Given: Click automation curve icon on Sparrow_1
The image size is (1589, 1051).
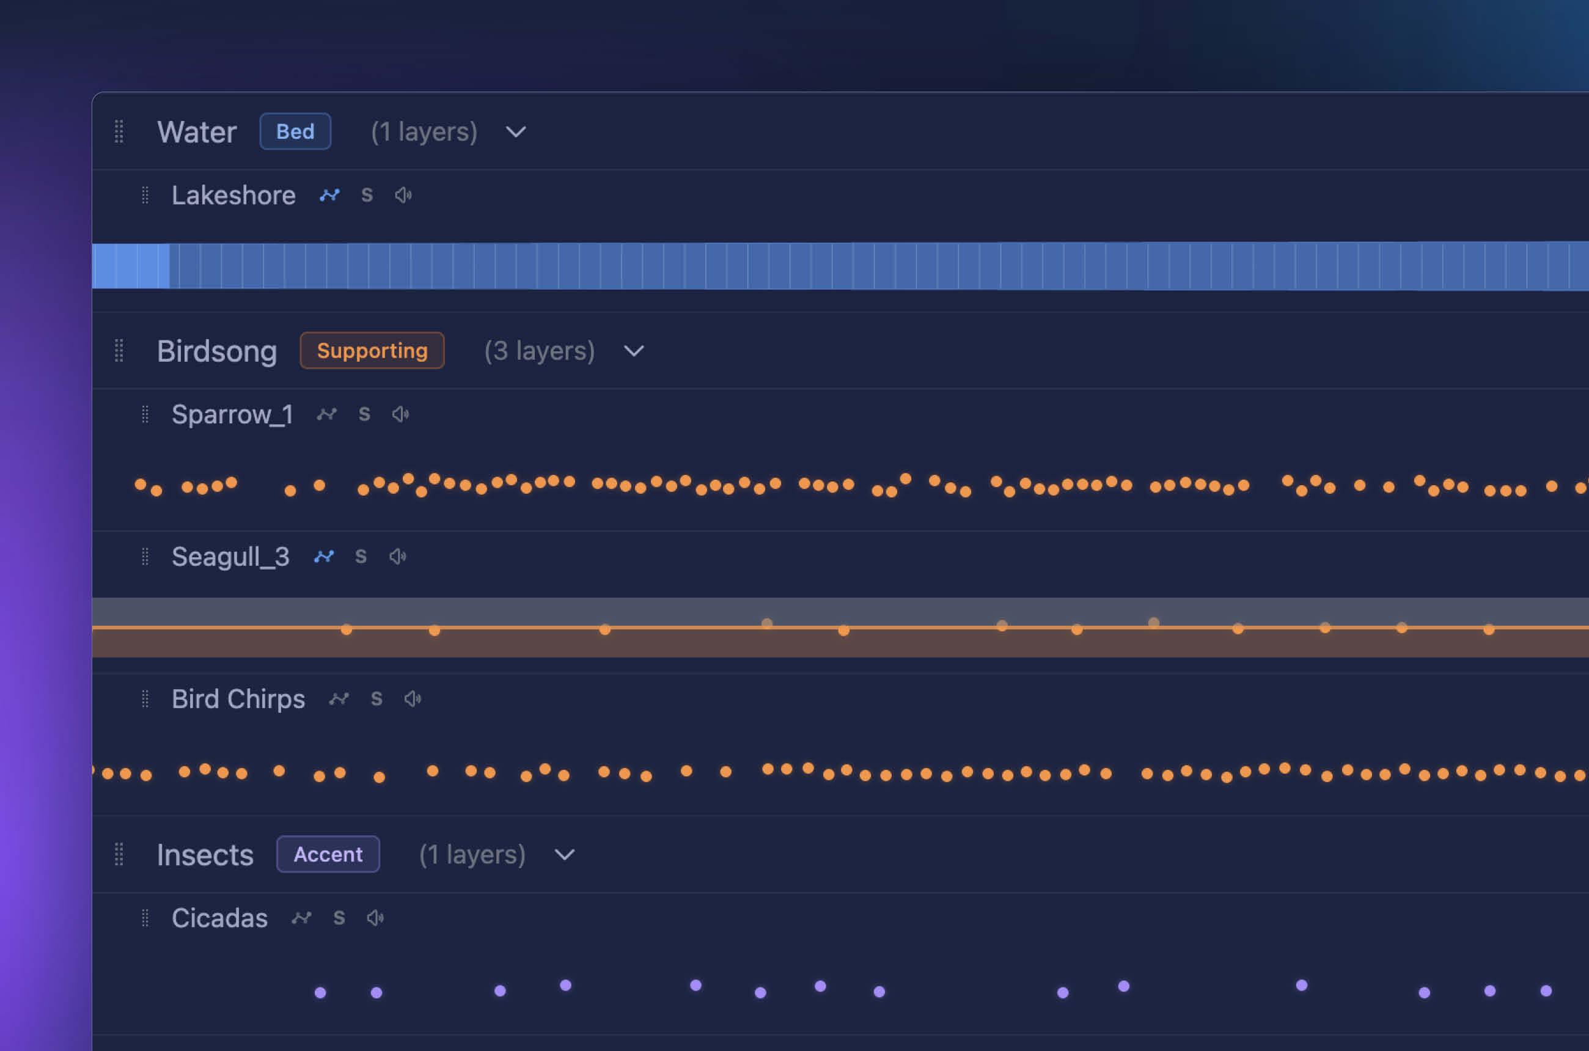Looking at the screenshot, I should [x=326, y=414].
